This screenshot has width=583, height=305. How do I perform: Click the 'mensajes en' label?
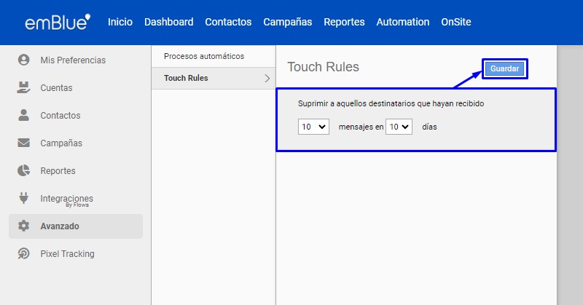(x=361, y=127)
